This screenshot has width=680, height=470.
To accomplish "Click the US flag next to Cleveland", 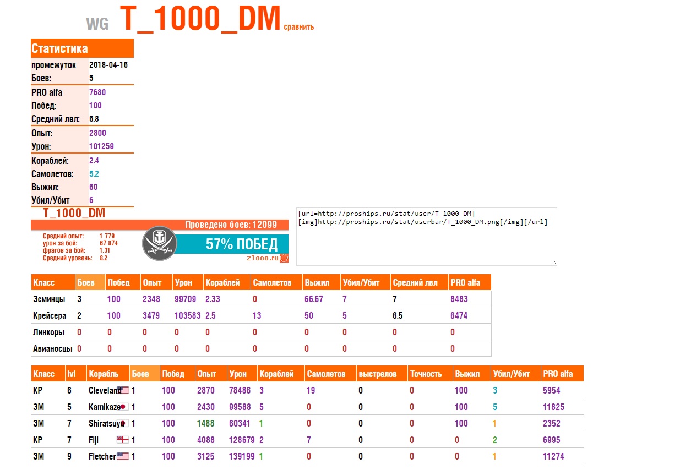I will (123, 390).
